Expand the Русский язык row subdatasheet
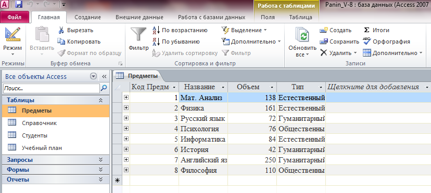431x193 pixels. [x=126, y=118]
